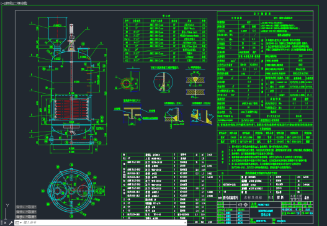327x226 pixels.
Task: Close the command line with X icon
Action: tap(5, 223)
